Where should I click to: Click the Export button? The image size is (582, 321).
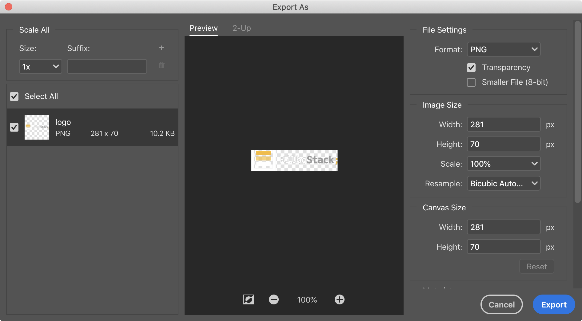(x=554, y=304)
